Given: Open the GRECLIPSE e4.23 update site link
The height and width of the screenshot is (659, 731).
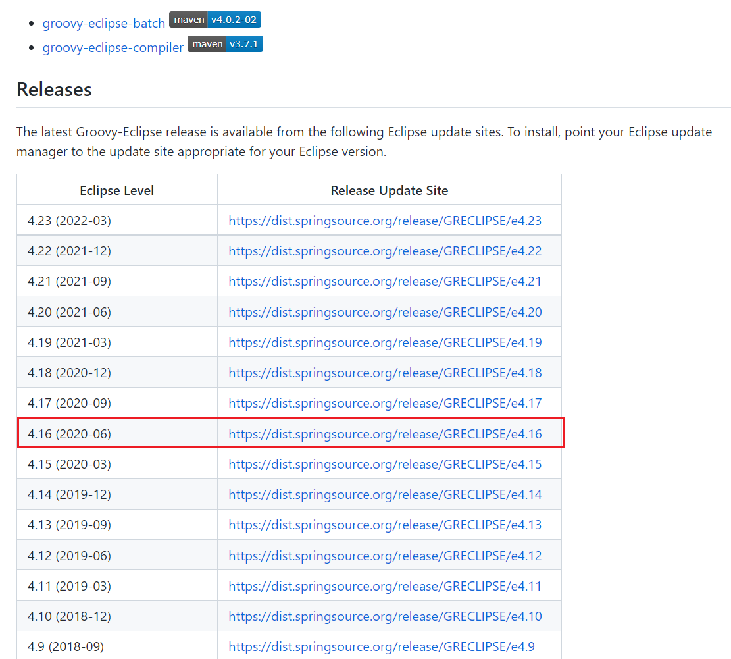Looking at the screenshot, I should point(385,221).
